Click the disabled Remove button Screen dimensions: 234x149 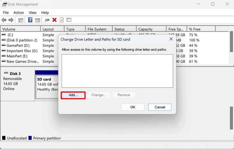(124, 95)
